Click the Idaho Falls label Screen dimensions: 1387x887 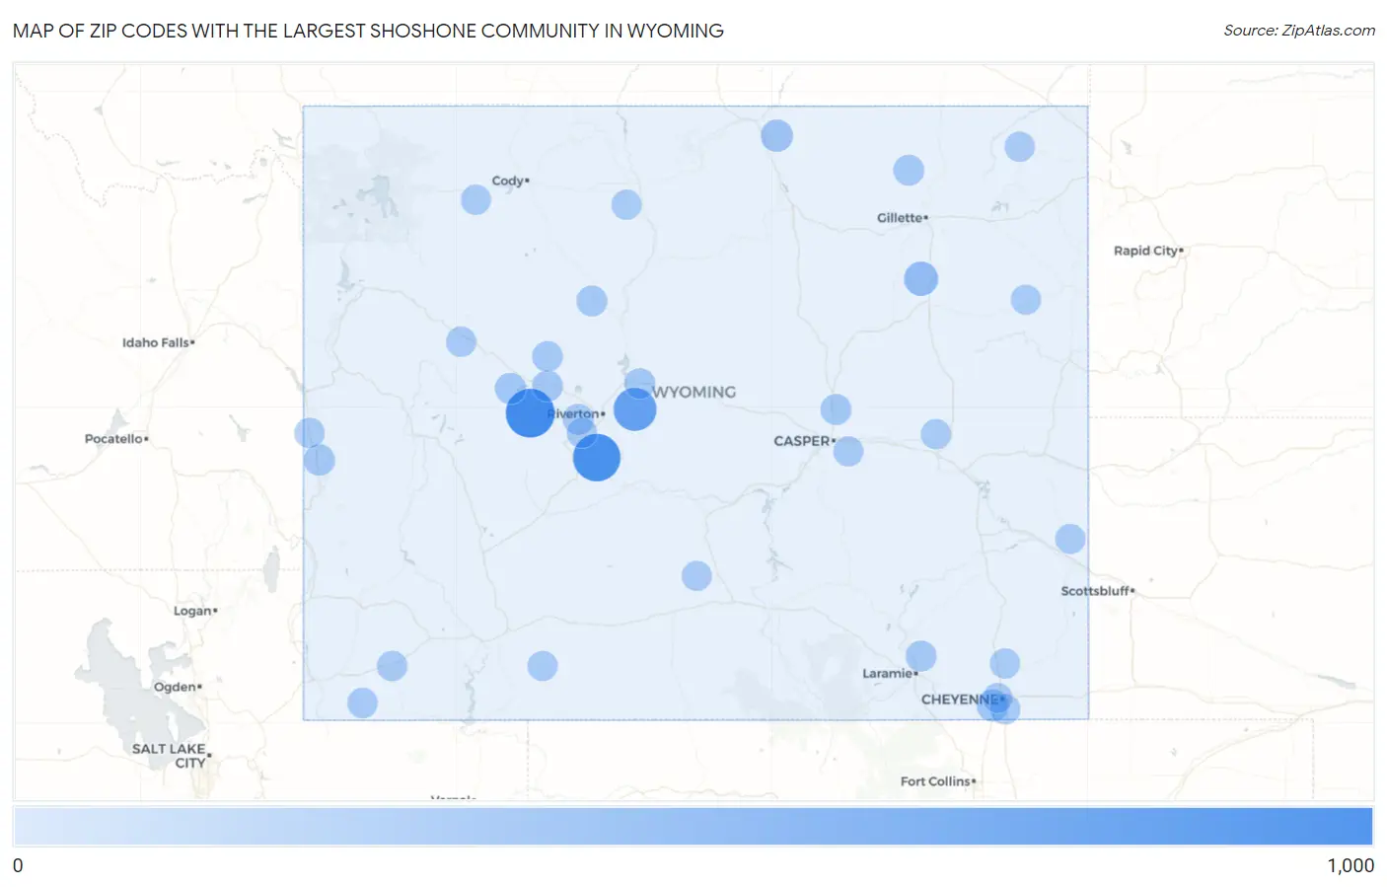(x=158, y=342)
